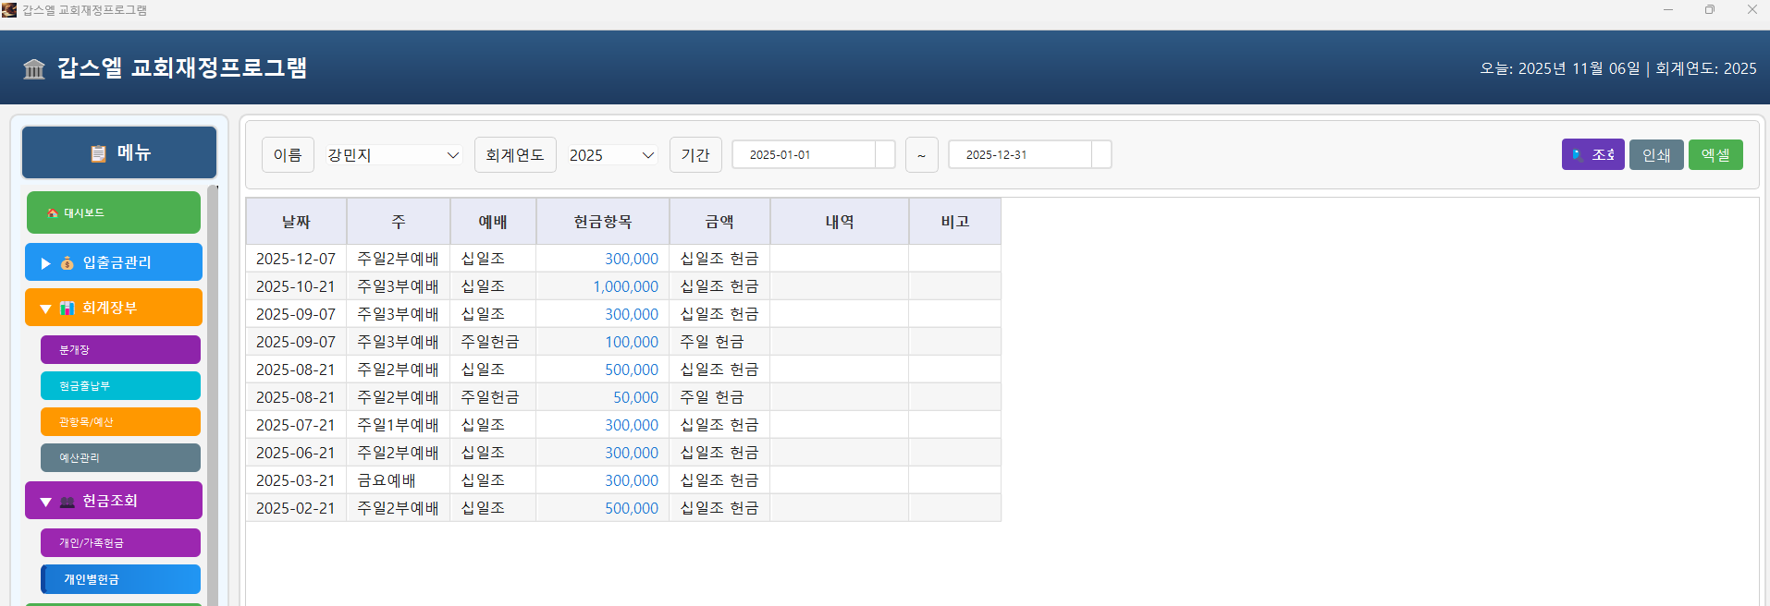Open calendar picker for start date 2025-01-01
This screenshot has width=1770, height=606.
[885, 154]
